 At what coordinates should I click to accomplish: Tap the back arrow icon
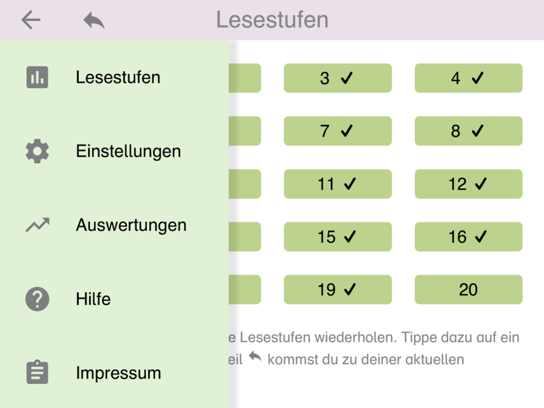pyautogui.click(x=31, y=20)
